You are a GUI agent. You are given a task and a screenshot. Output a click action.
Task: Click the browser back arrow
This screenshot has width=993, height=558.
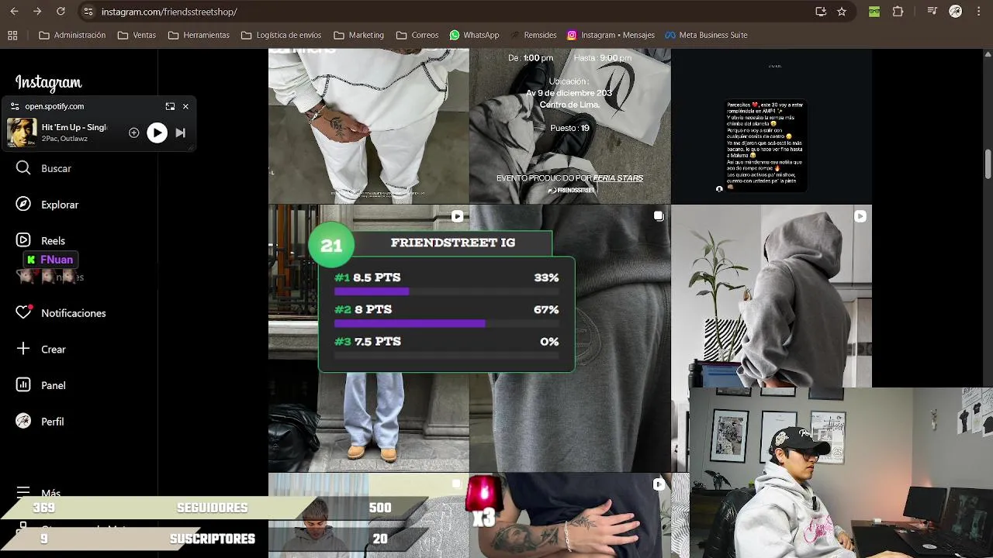13,12
